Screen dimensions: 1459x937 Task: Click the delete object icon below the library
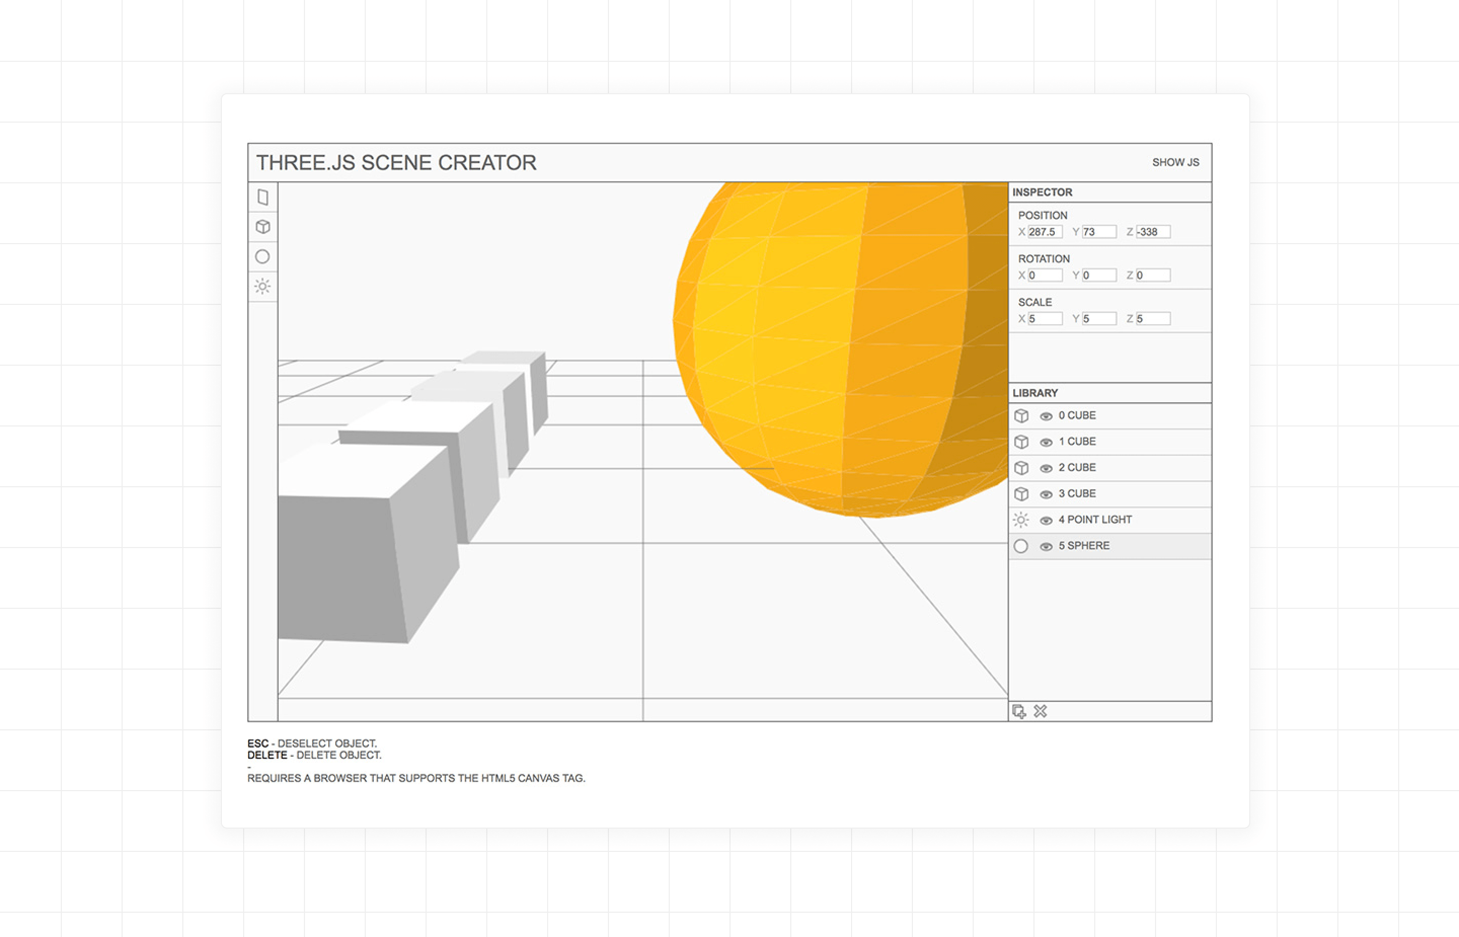[x=1041, y=710]
